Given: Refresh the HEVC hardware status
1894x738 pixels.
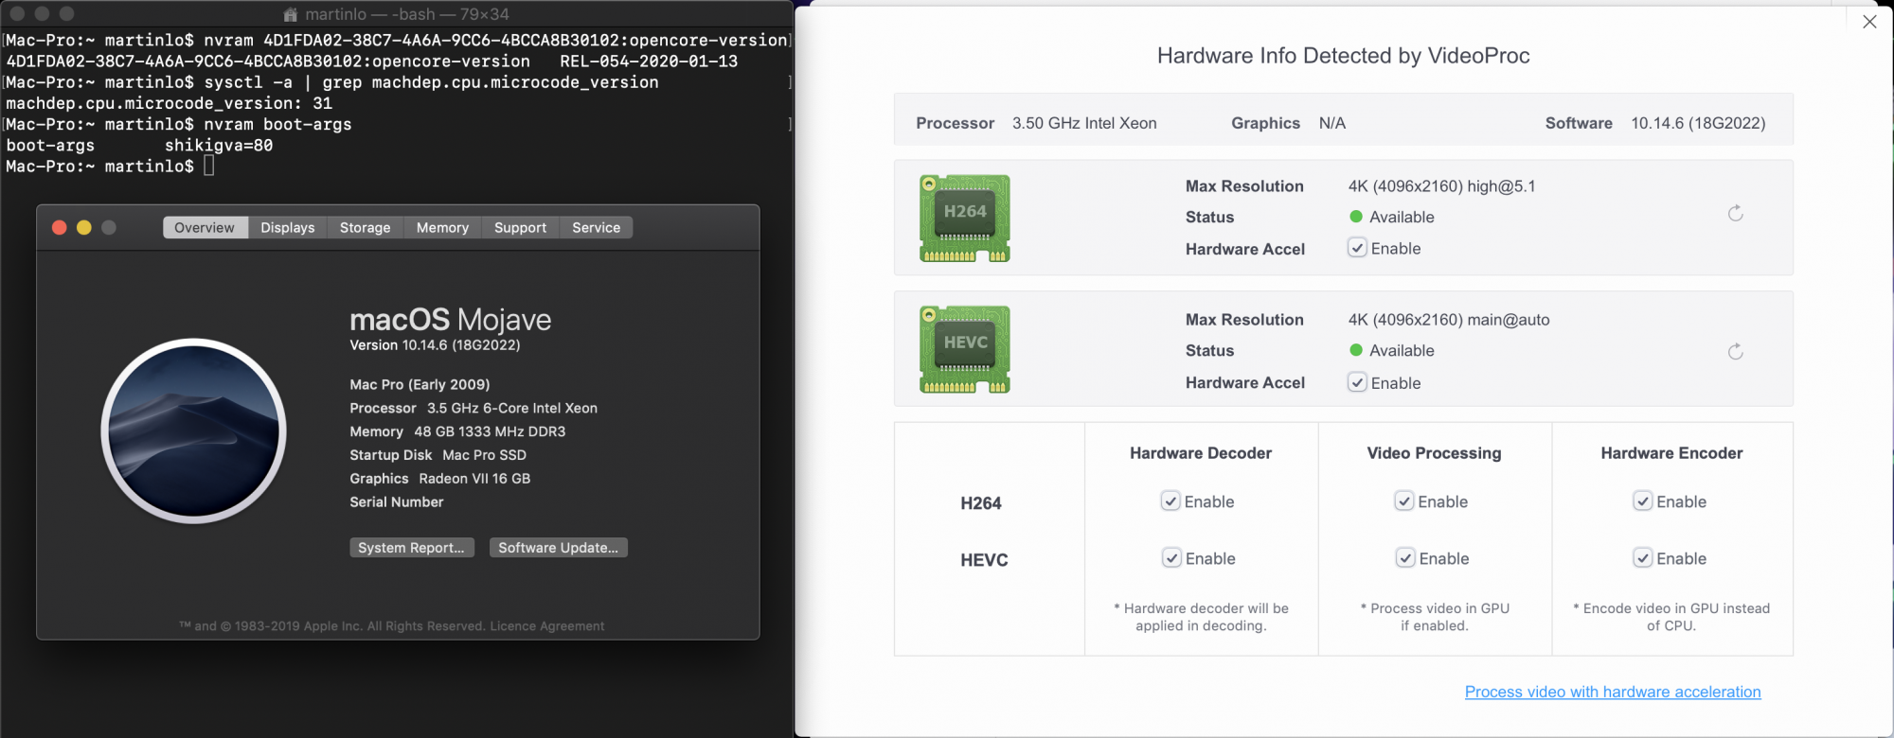Looking at the screenshot, I should (1735, 352).
